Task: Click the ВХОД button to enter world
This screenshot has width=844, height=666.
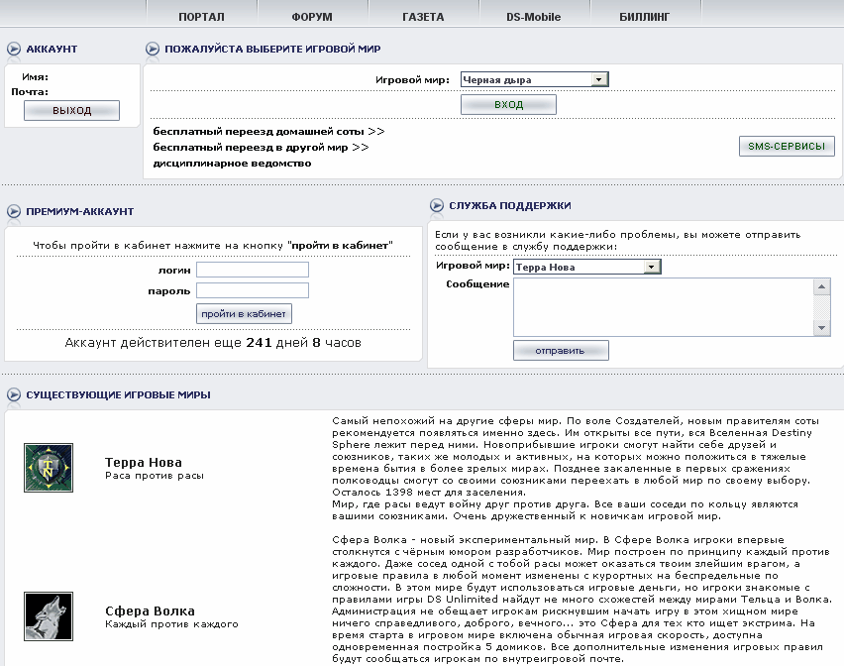Action: click(x=508, y=104)
